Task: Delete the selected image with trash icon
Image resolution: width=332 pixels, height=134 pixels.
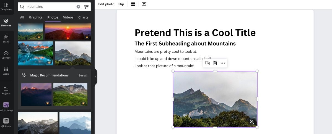Action: 215,63
